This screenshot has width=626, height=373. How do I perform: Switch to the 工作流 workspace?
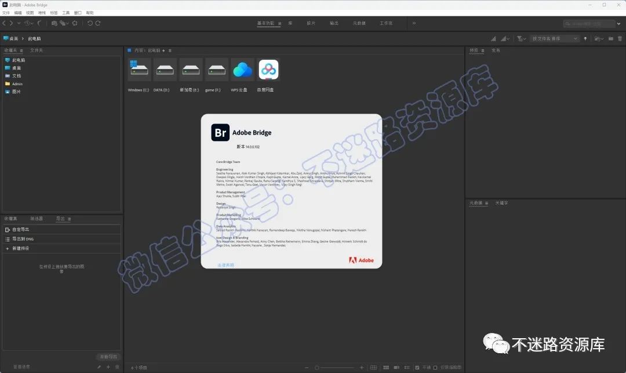pos(386,23)
